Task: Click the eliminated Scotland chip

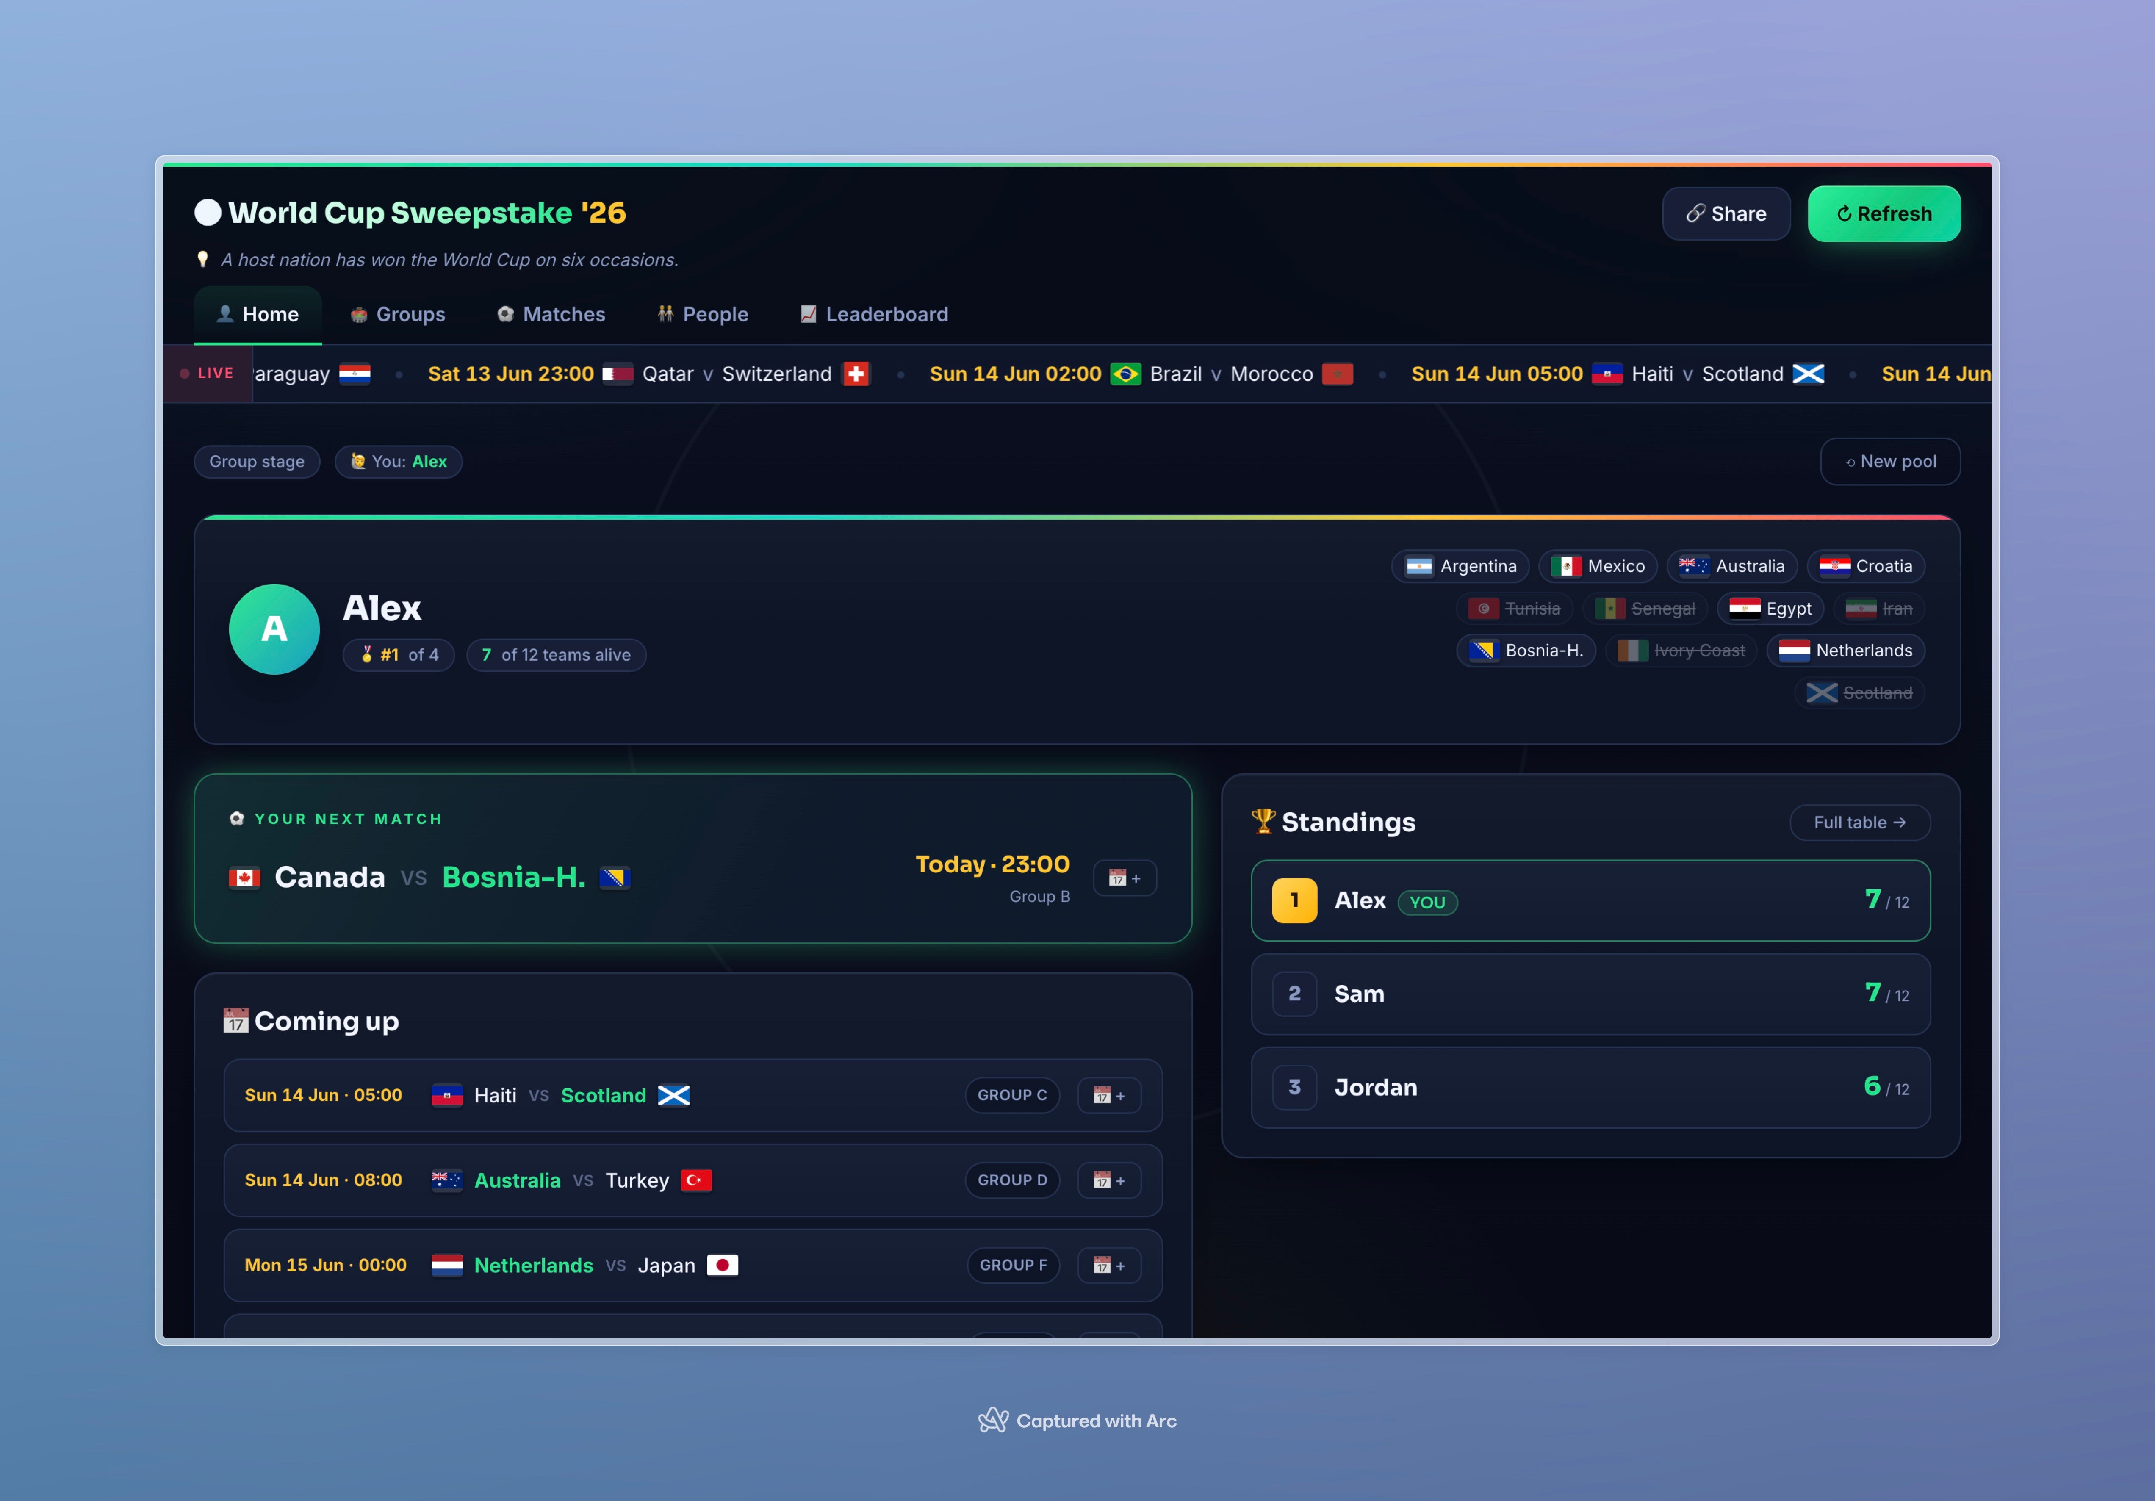Action: pos(1859,693)
